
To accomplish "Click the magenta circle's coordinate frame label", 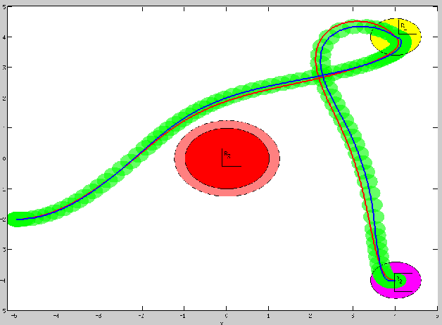I will tap(399, 280).
